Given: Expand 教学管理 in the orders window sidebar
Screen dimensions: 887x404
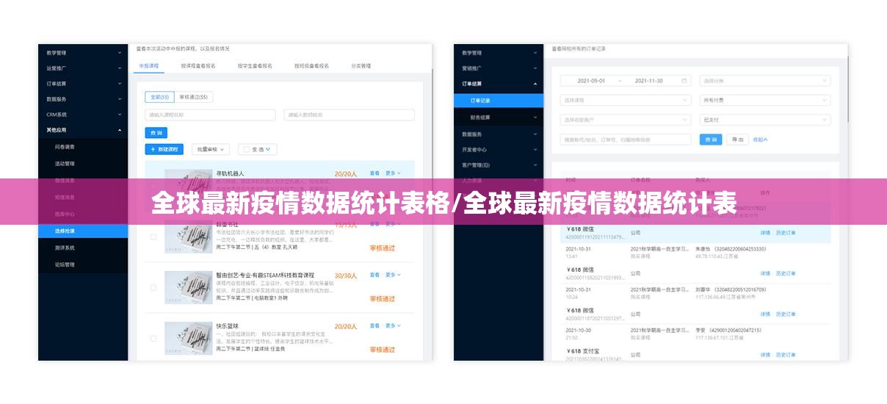Looking at the screenshot, I should click(x=499, y=53).
